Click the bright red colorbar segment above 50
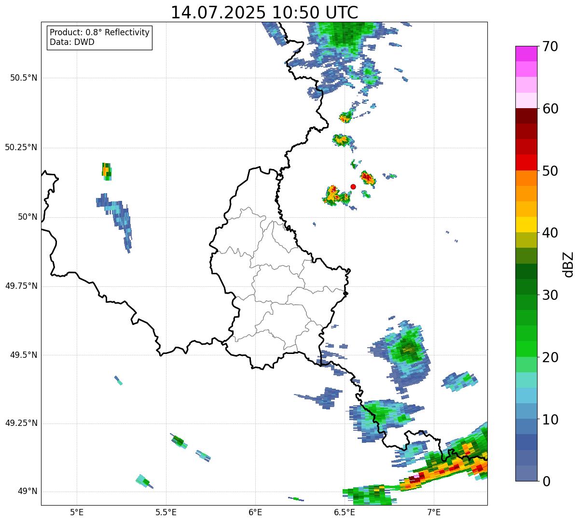Image resolution: width=580 pixels, height=522 pixels. click(526, 163)
